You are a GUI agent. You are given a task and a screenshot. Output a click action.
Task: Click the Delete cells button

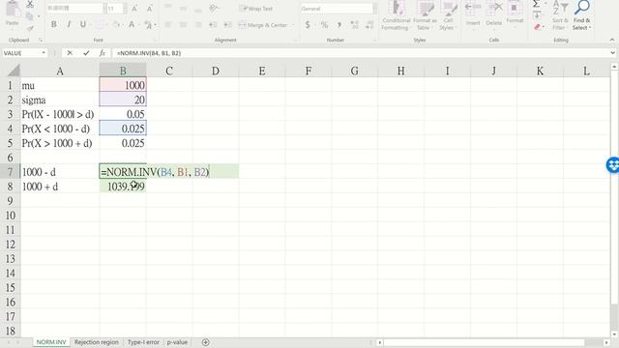tap(494, 14)
